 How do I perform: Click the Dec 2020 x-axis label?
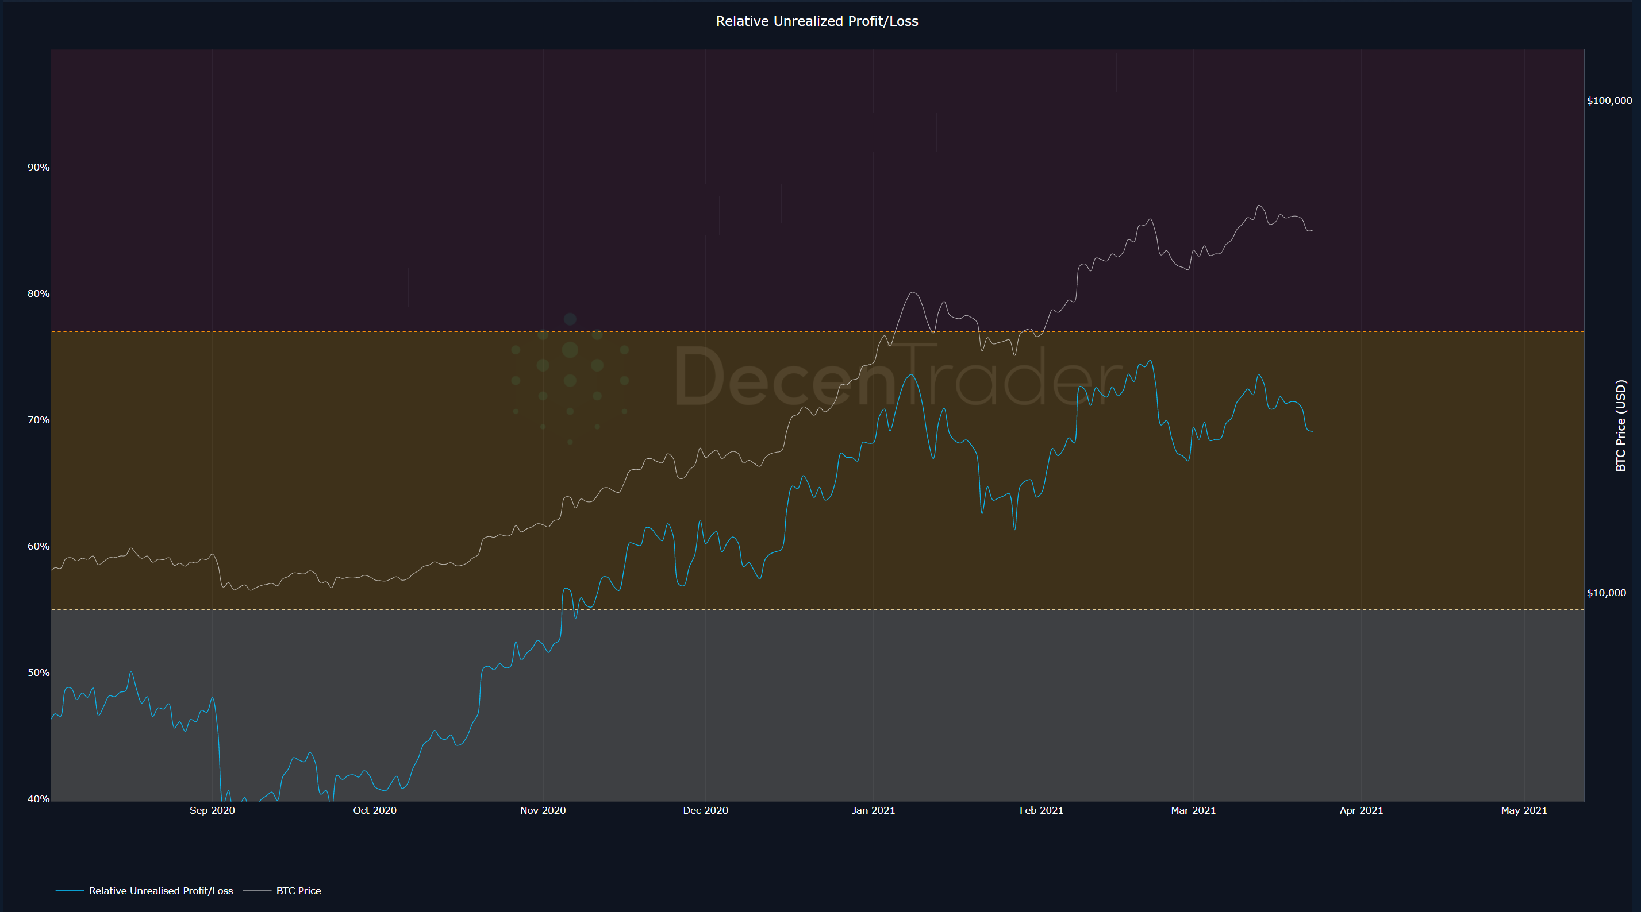click(x=705, y=810)
